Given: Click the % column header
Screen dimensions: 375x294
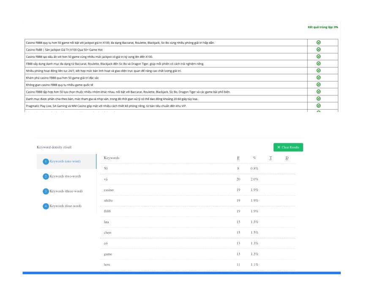Looking at the screenshot, I should (x=254, y=158).
